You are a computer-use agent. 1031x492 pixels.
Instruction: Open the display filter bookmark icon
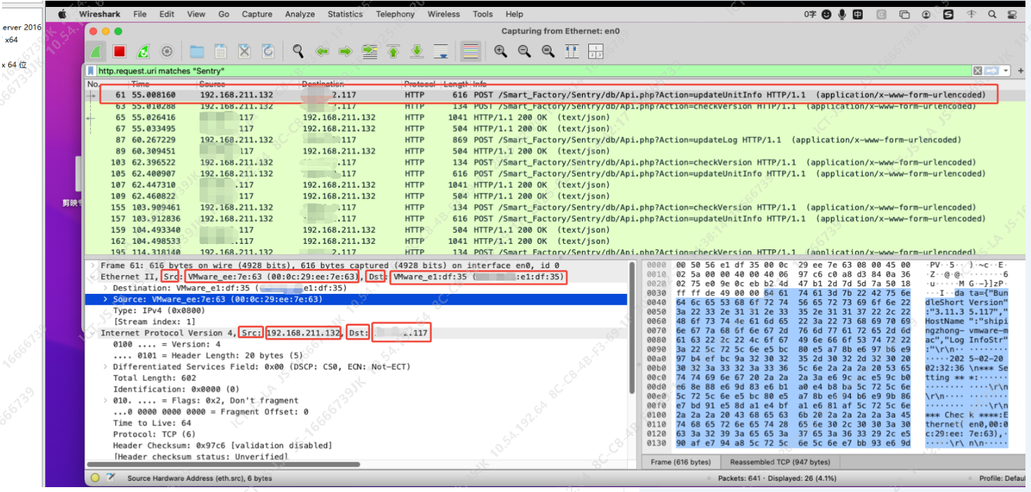point(91,71)
